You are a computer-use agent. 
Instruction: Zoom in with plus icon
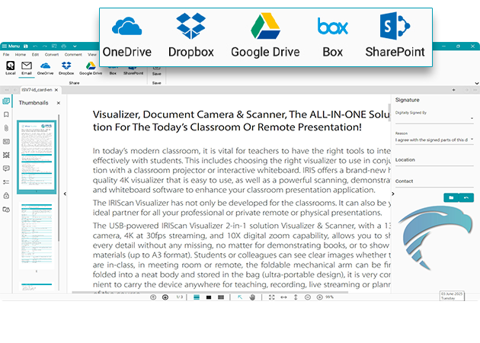pos(319,297)
